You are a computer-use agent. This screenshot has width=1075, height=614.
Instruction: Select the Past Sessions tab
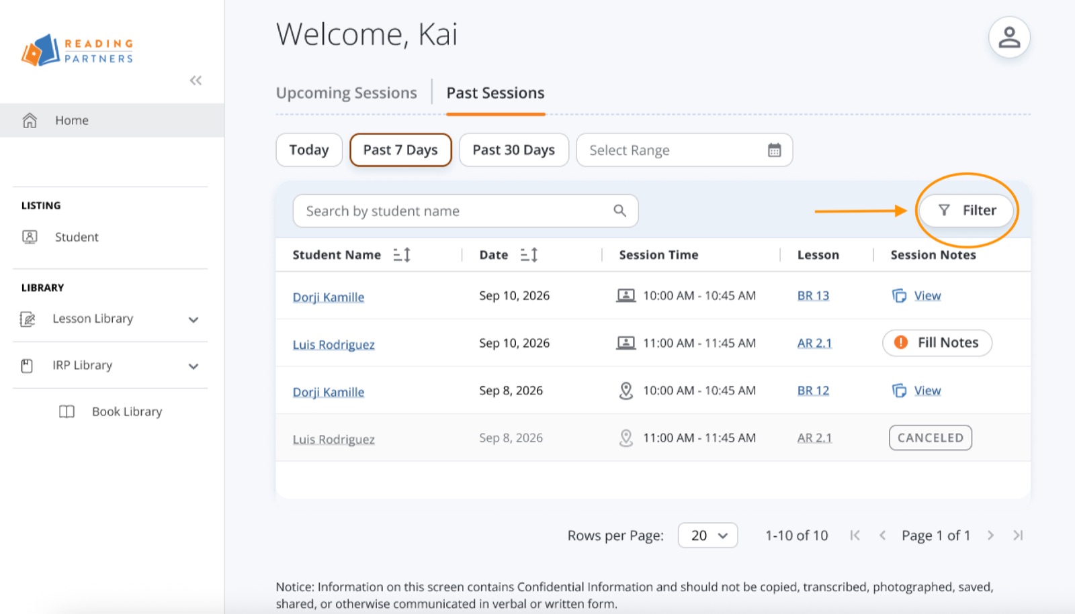click(x=495, y=93)
